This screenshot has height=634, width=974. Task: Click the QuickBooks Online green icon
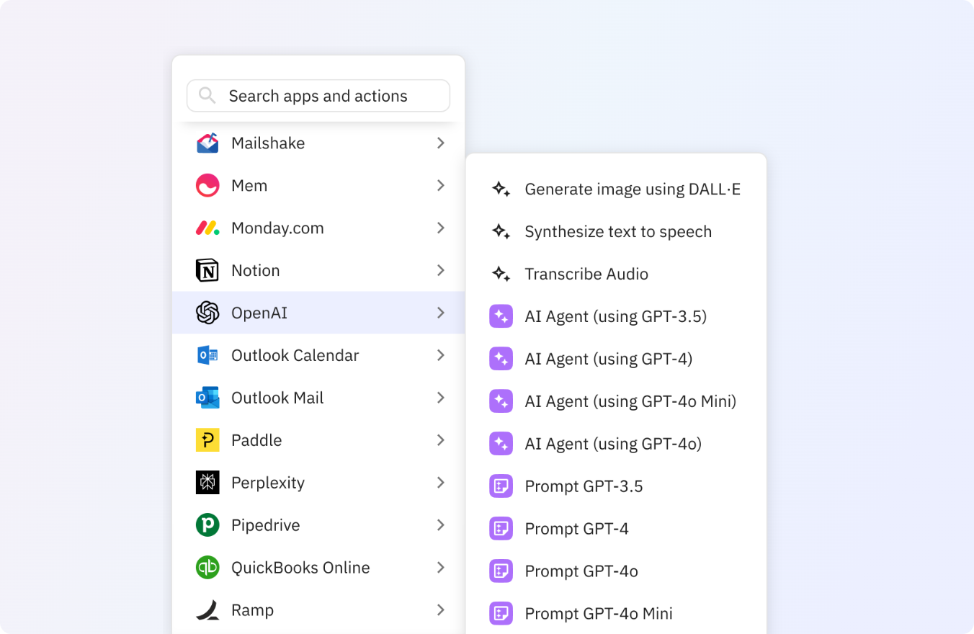(x=207, y=568)
